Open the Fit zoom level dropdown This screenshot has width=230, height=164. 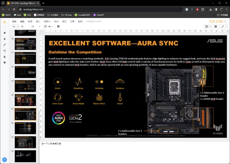pyautogui.click(x=36, y=27)
